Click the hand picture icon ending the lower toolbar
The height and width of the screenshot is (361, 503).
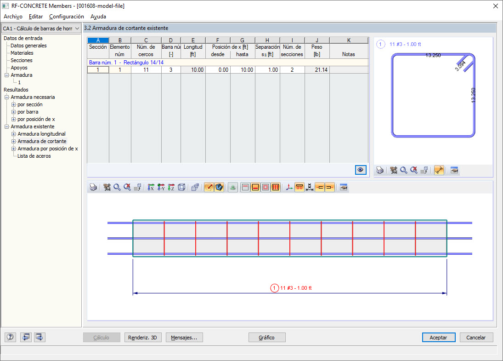coord(344,187)
